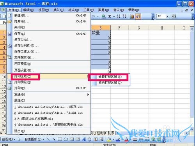Select the 数量 header cell
The width and height of the screenshot is (195, 146).
(101, 33)
